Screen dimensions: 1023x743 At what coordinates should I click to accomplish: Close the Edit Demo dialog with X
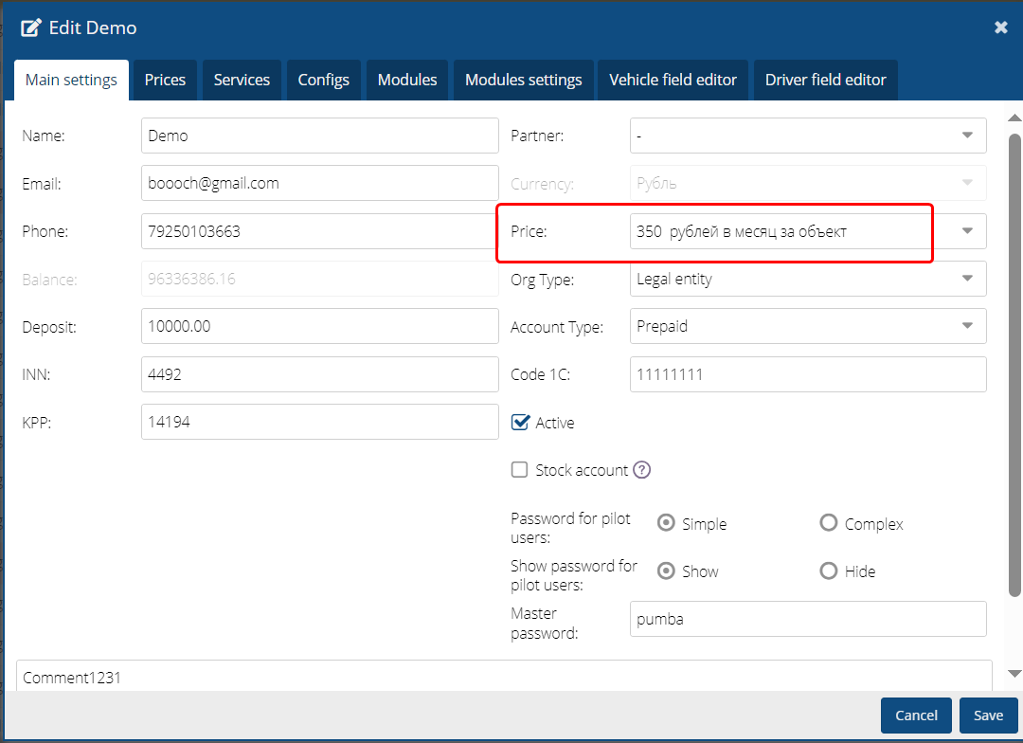1000,27
